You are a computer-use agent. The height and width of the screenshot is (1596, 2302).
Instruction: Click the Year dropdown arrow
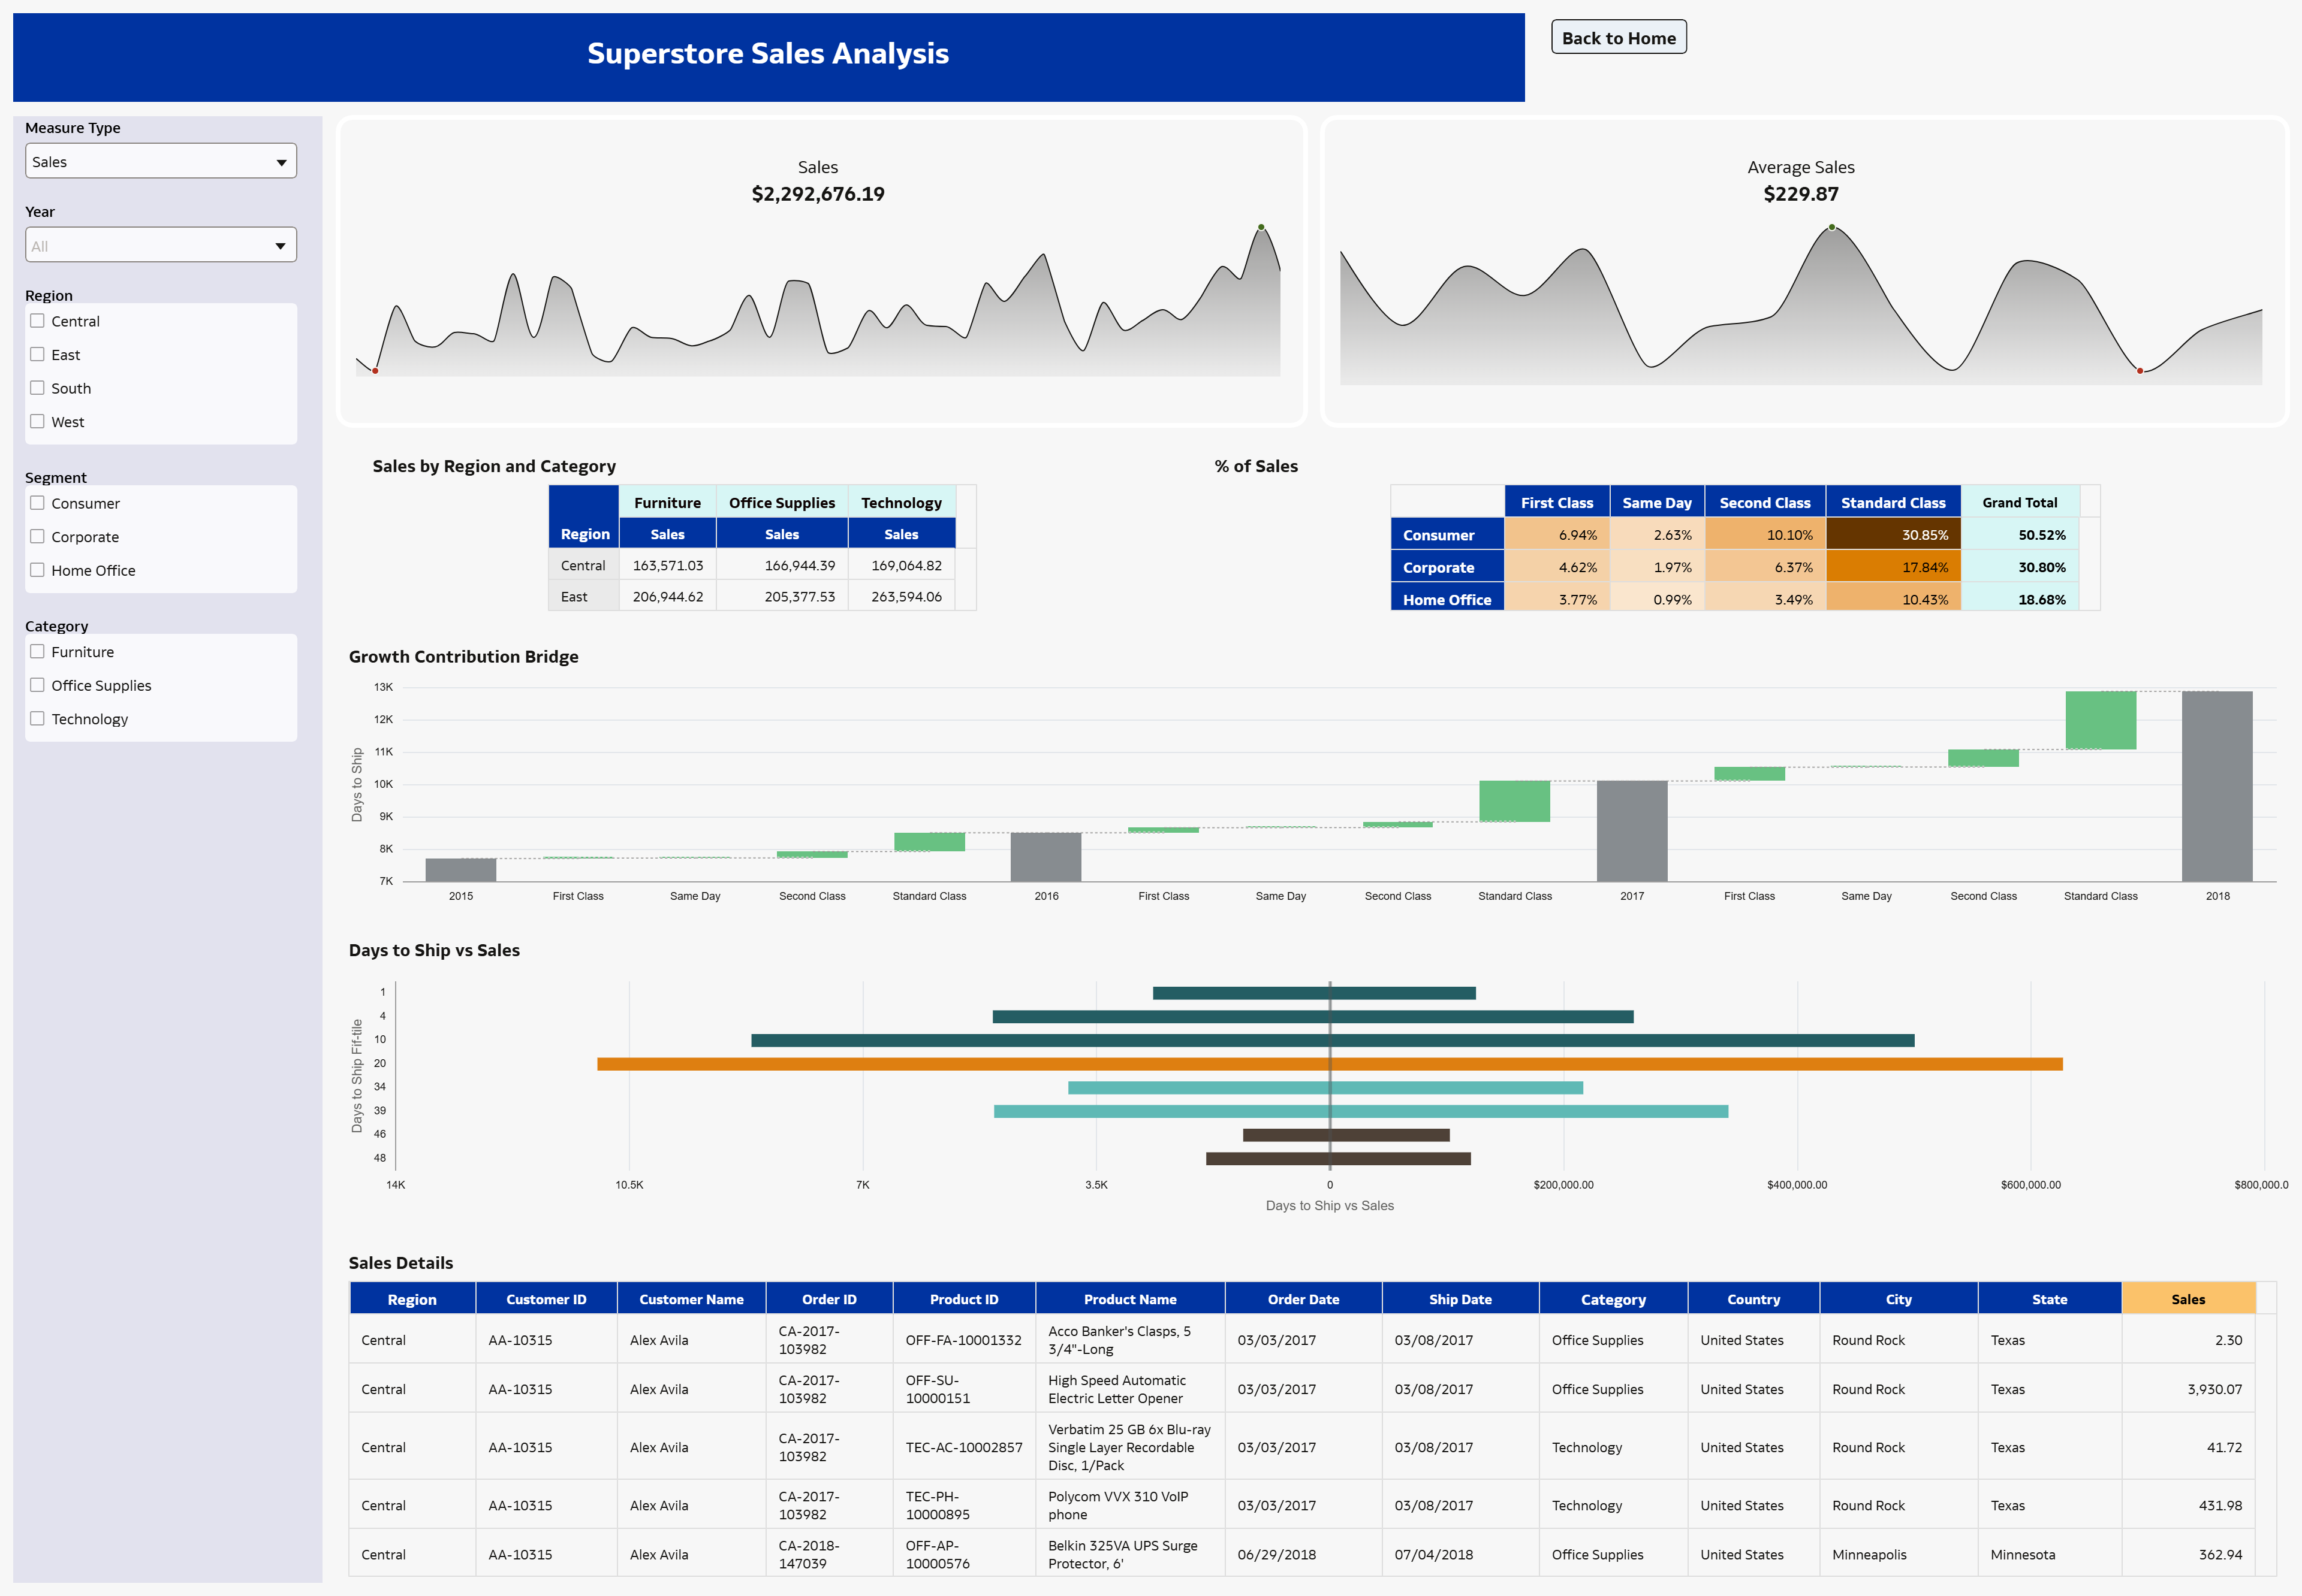point(280,245)
